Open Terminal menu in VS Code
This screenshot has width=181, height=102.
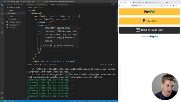29,1
